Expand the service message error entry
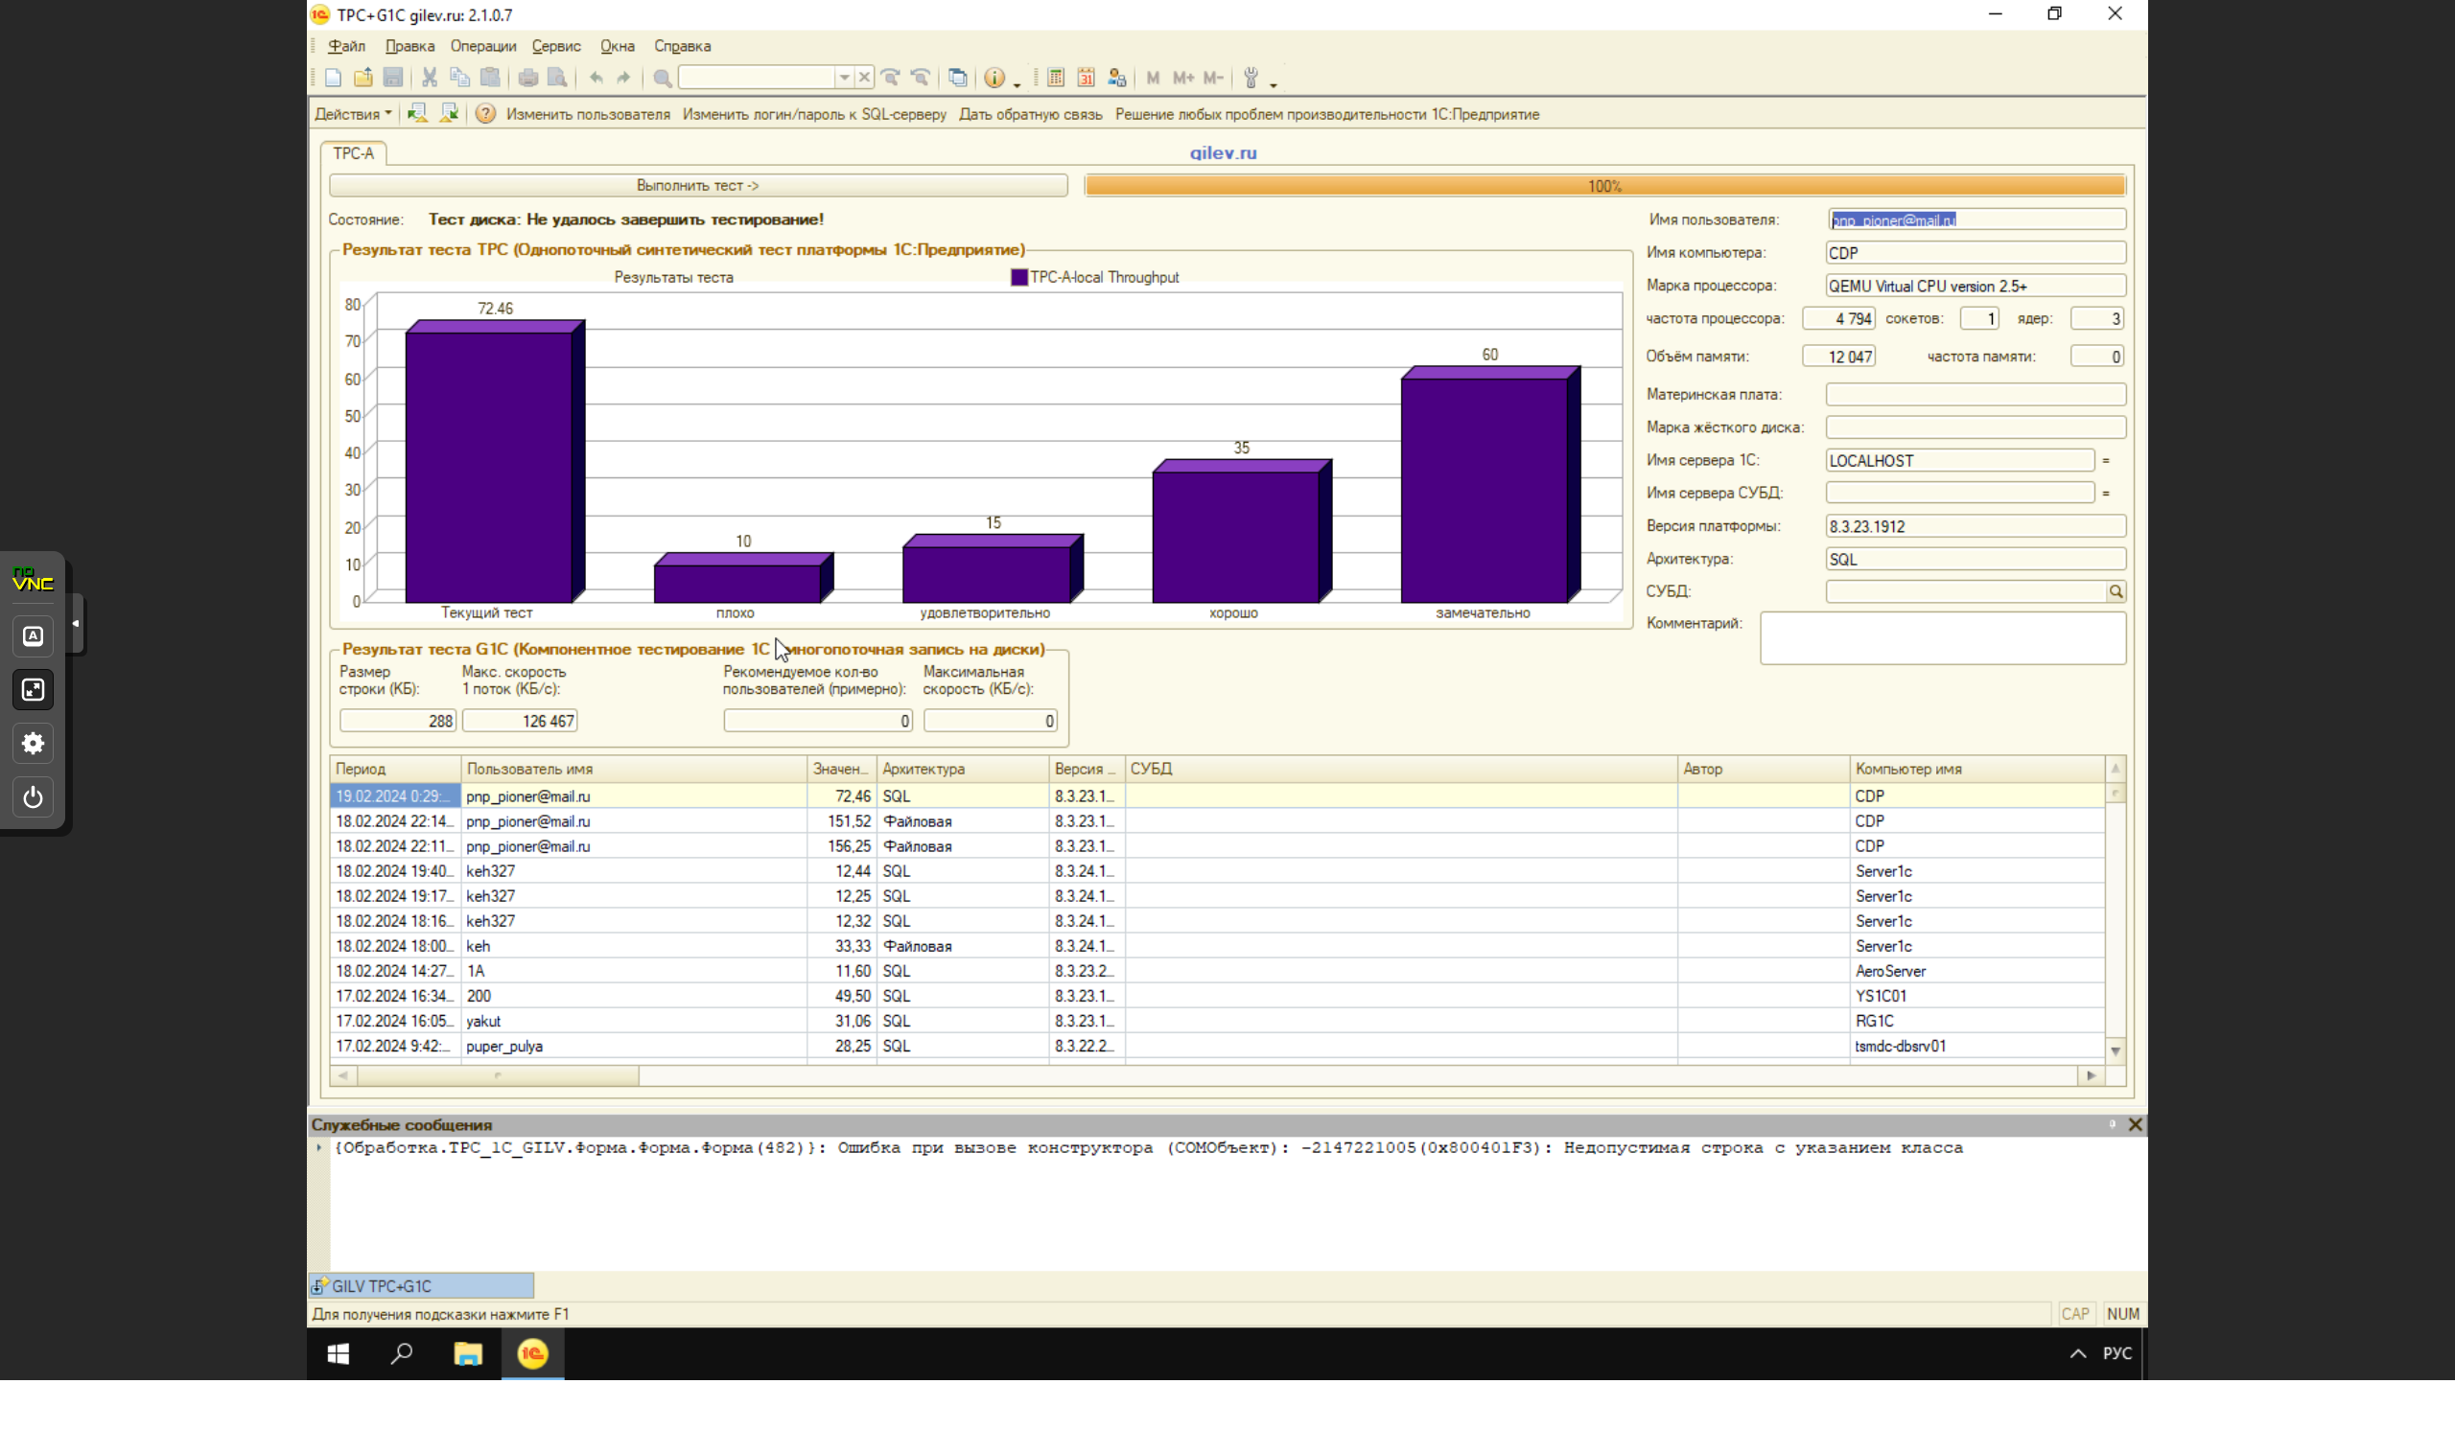Screen dimensions: 2455x1453 [319, 1147]
